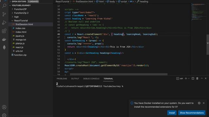Open the Run and Debug view
The image size is (209, 117).
click(4, 23)
